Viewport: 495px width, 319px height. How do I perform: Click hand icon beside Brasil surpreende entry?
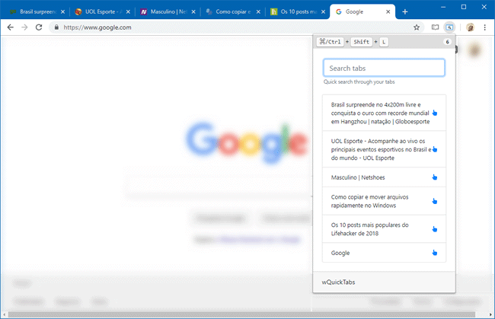(x=435, y=113)
